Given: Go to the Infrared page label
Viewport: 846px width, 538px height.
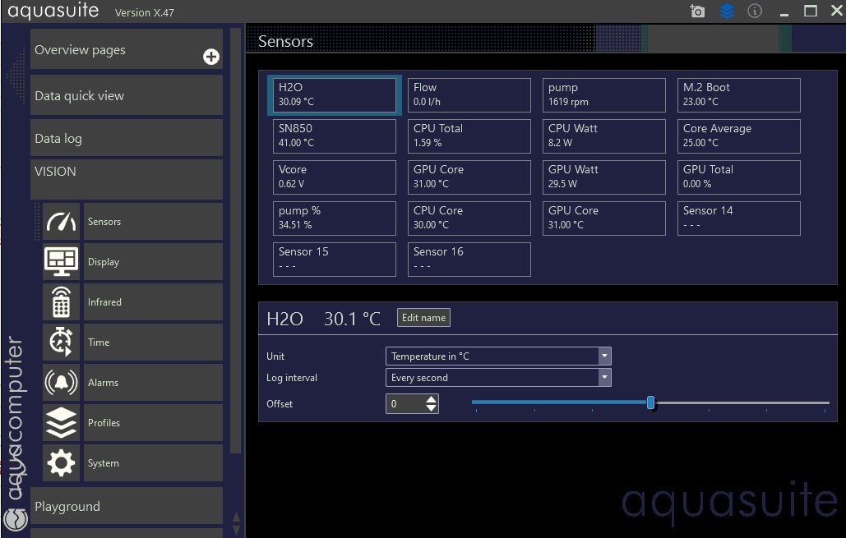Looking at the screenshot, I should coord(153,302).
